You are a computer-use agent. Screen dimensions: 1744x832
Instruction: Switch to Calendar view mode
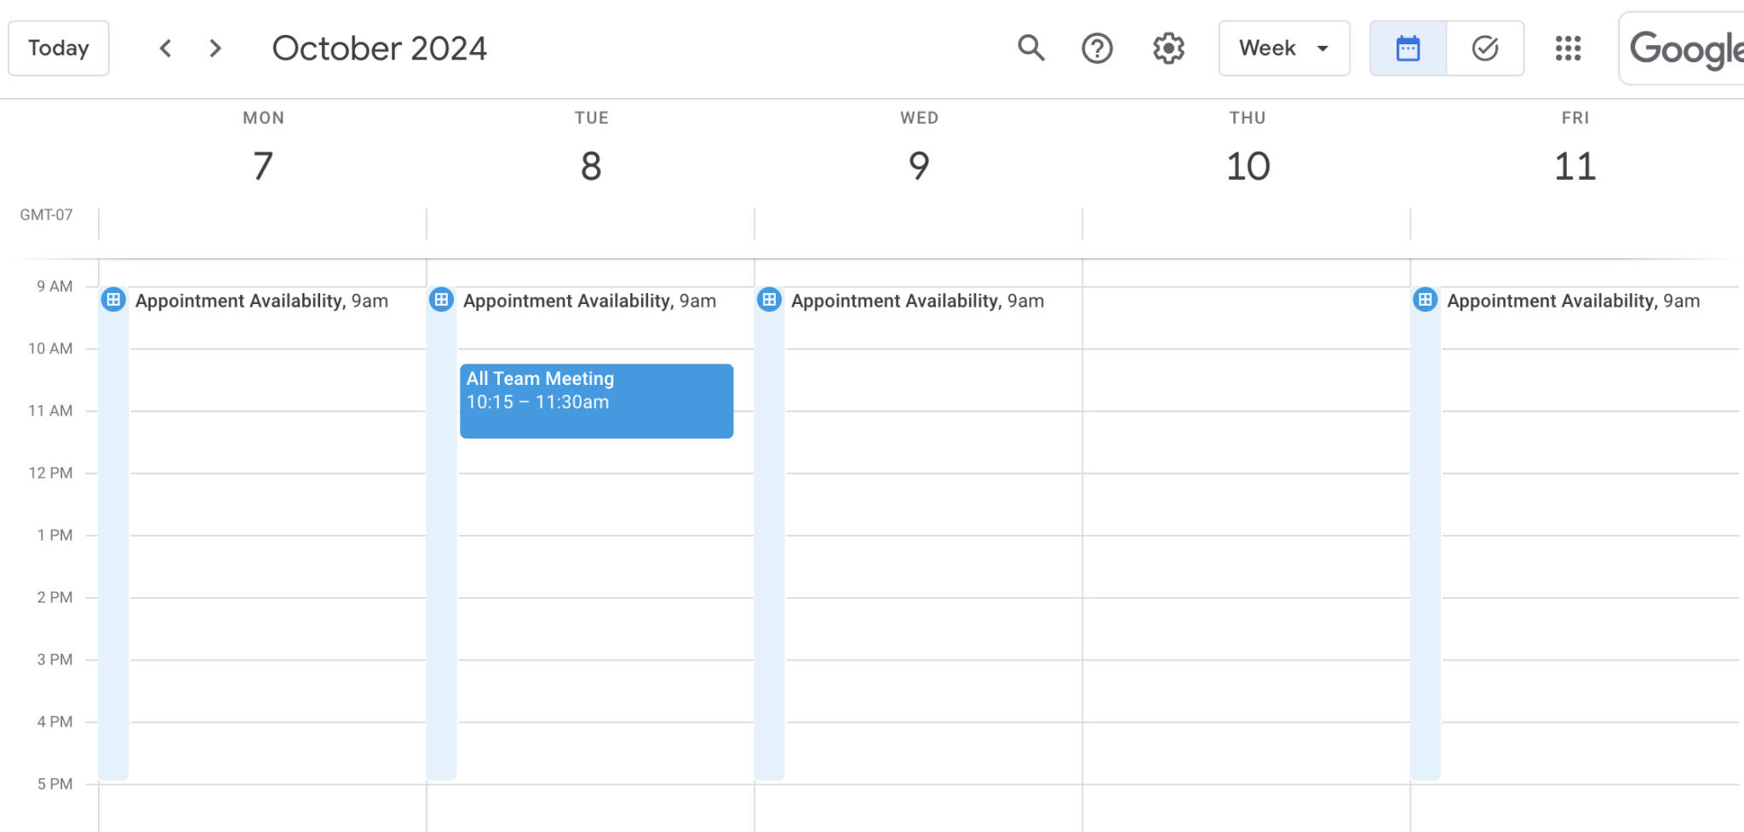click(1408, 49)
